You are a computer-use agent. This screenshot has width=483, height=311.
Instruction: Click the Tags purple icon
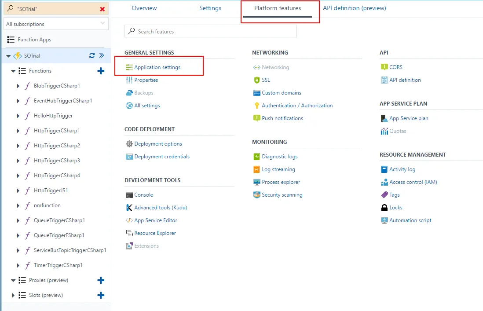(384, 195)
